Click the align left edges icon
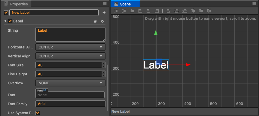 pos(140,11)
